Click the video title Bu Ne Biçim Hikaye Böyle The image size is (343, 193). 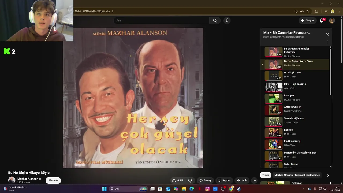pos(29,173)
